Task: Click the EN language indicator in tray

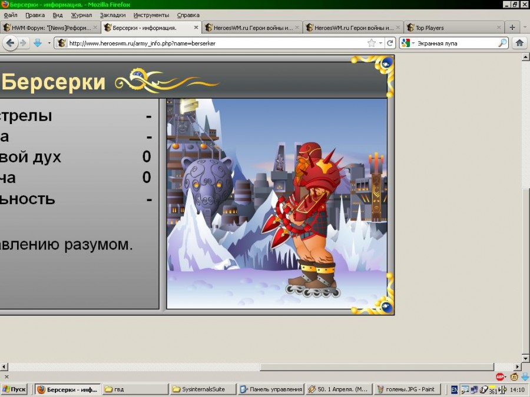Action: [454, 389]
